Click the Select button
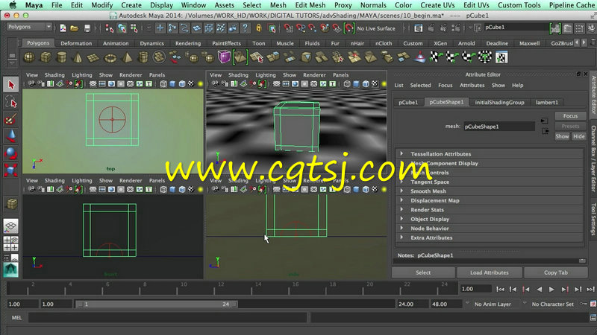 point(423,272)
